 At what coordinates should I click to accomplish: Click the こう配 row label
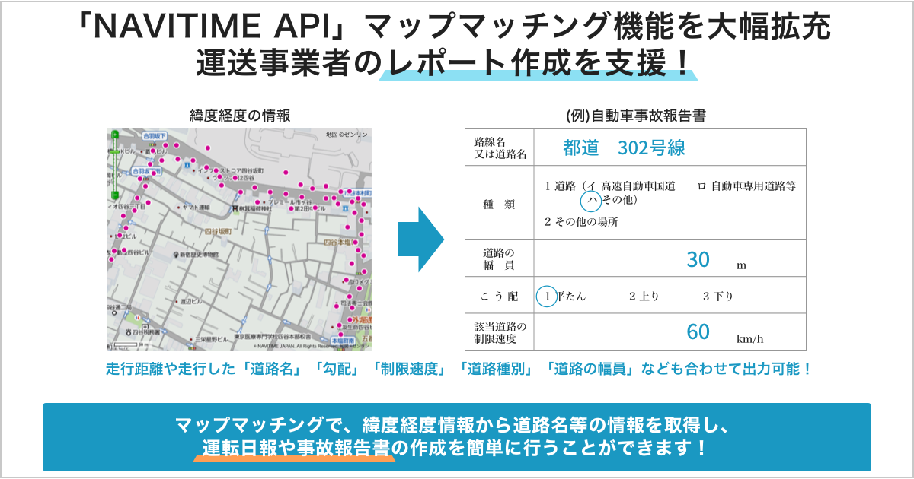[x=499, y=296]
